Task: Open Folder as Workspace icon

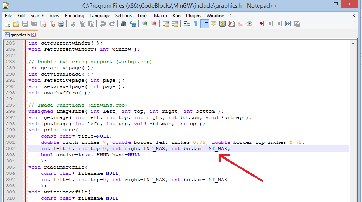Action: point(240,24)
